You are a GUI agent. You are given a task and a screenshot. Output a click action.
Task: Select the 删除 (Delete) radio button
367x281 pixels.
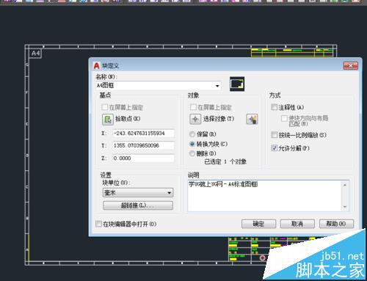pos(192,153)
